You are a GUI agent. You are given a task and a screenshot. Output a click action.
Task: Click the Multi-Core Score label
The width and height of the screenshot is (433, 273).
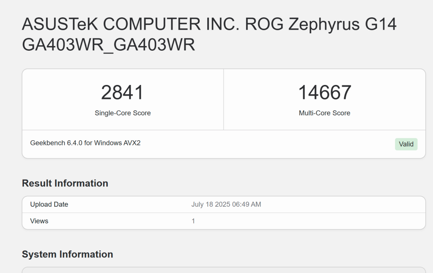324,113
